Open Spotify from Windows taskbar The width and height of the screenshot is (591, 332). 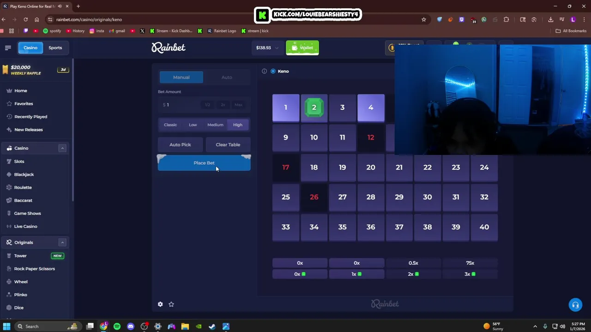pyautogui.click(x=117, y=326)
